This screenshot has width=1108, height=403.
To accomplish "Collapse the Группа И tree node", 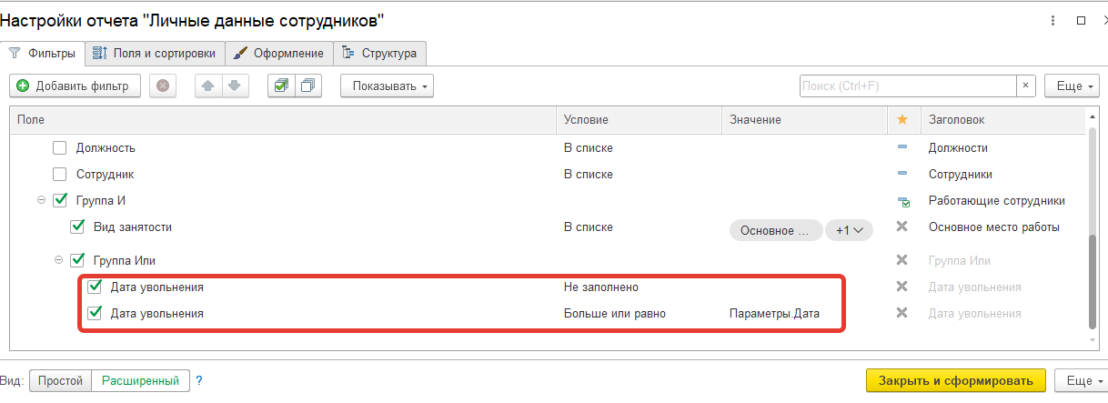I will [x=41, y=200].
